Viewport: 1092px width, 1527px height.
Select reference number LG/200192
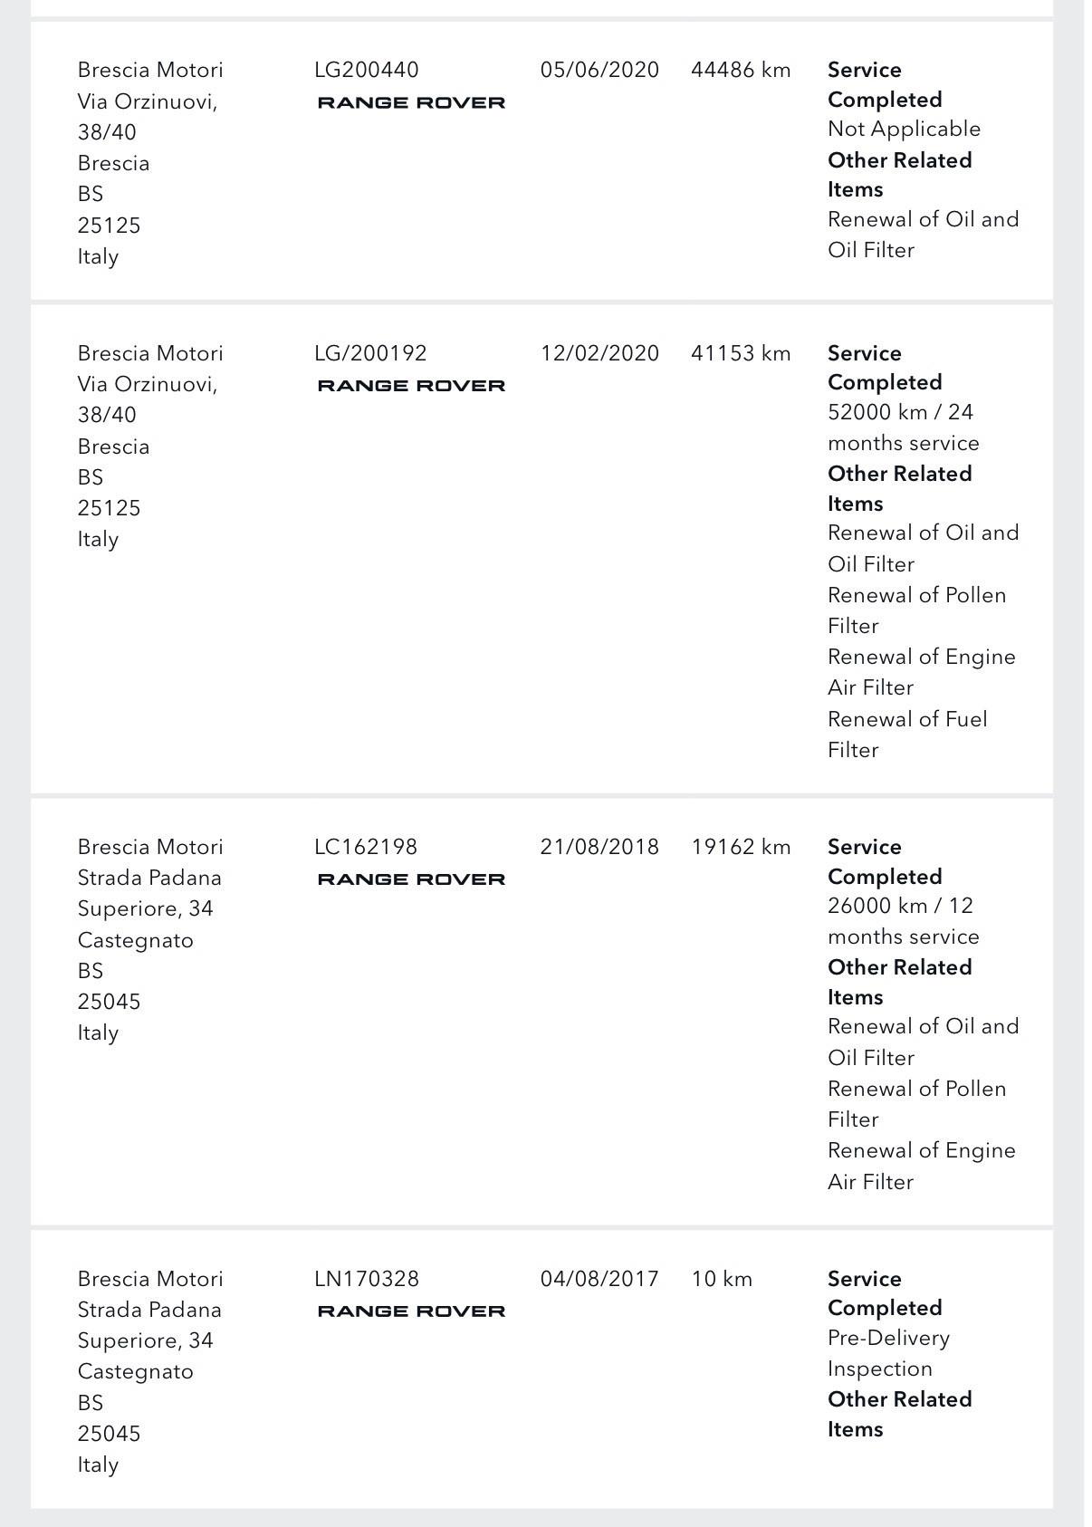[x=370, y=353]
